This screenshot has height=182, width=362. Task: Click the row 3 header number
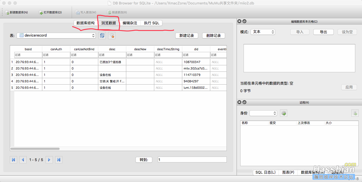point(12,75)
